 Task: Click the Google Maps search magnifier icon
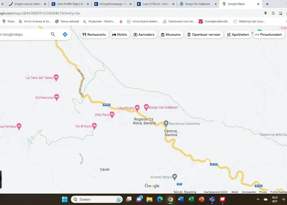coord(53,34)
